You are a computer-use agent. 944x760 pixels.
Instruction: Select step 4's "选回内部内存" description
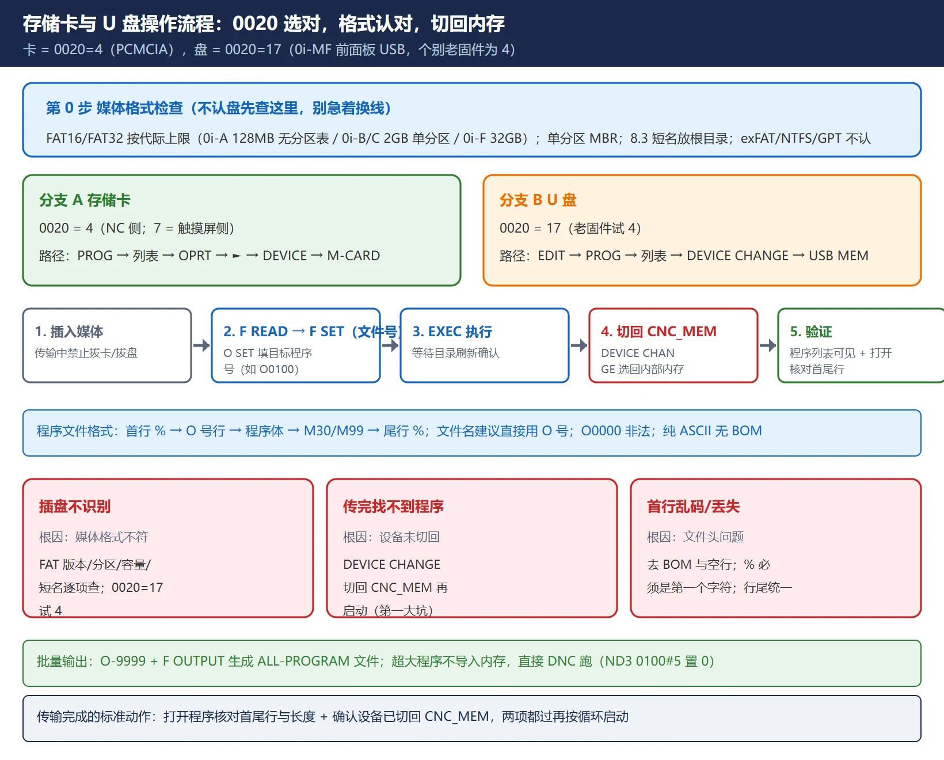point(642,361)
